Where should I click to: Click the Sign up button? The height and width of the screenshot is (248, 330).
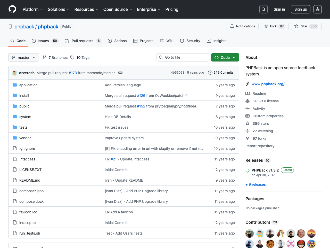[301, 9]
